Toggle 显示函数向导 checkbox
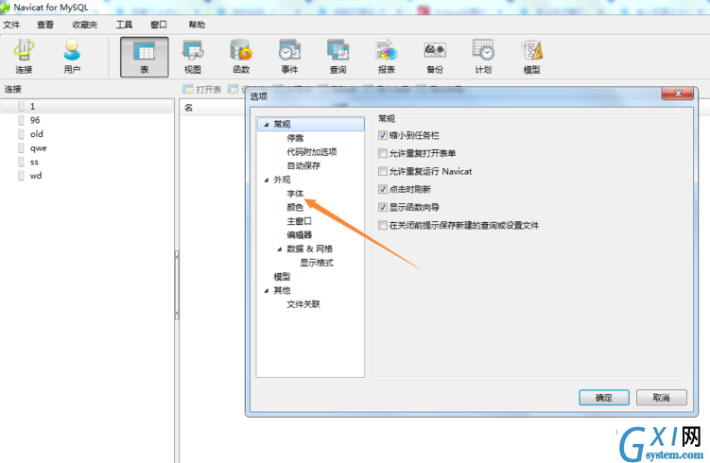This screenshot has height=463, width=710. pos(383,207)
